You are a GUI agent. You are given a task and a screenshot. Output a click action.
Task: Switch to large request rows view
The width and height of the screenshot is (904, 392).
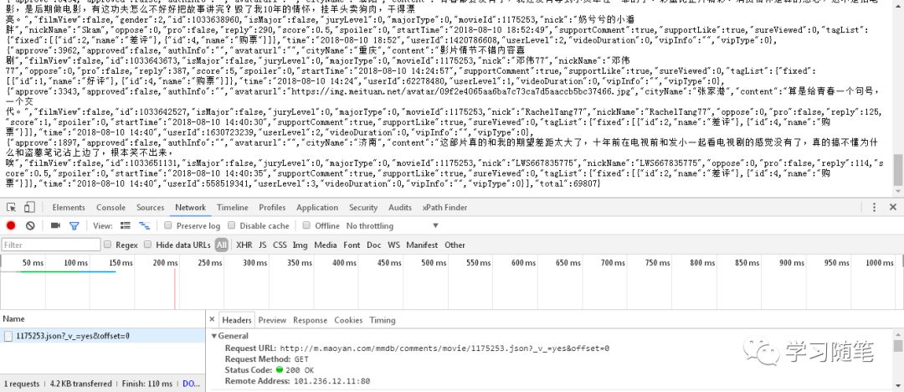pos(125,225)
